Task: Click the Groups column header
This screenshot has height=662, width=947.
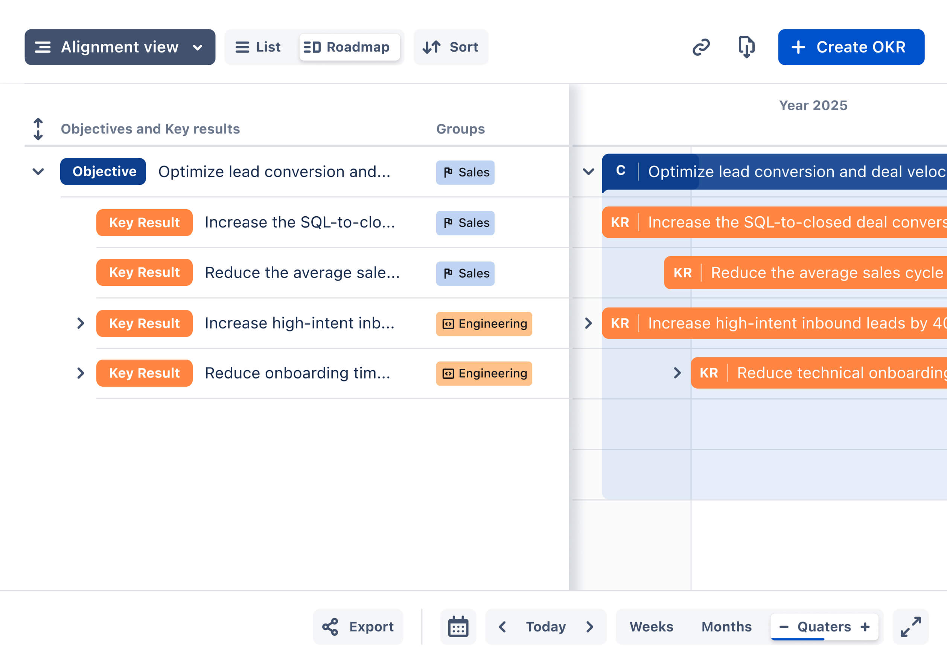Action: pos(461,129)
